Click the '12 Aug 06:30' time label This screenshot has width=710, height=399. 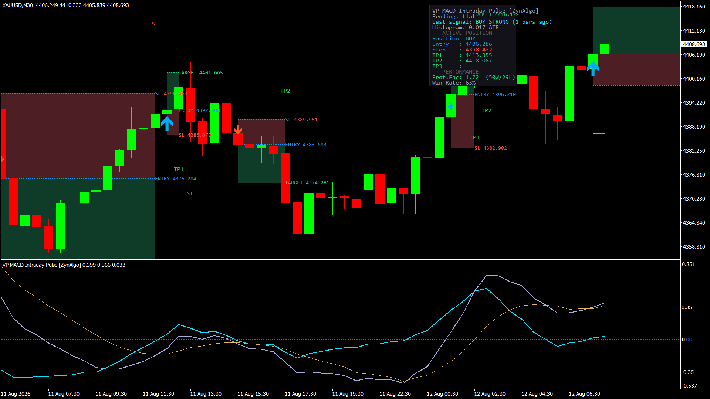tap(584, 394)
